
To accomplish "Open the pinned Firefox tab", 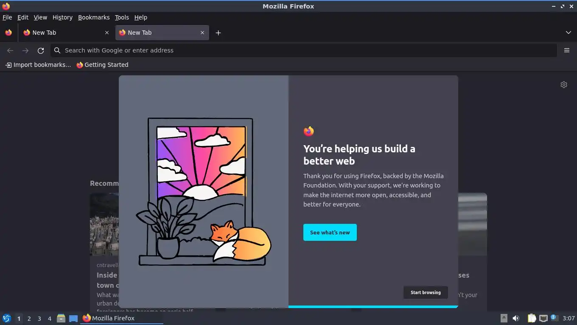I will pyautogui.click(x=8, y=33).
